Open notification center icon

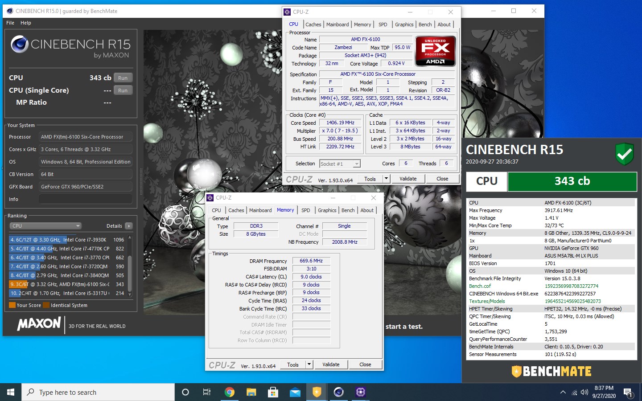click(x=628, y=393)
